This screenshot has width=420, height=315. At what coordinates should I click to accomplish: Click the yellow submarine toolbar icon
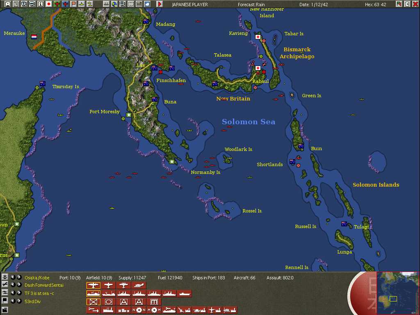pyautogui.click(x=90, y=4)
